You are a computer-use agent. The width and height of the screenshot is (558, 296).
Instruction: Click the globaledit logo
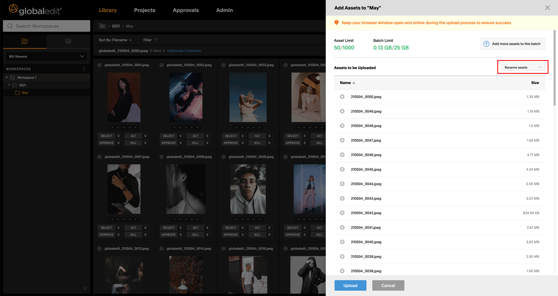click(x=35, y=10)
